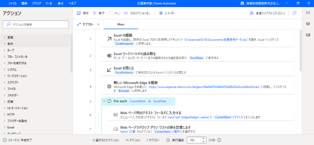The image size is (314, 145).
Task: Select the Main tab
Action: pos(121,24)
